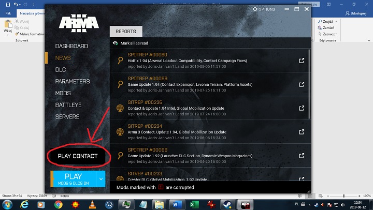
Task: Collapse the Word ribbon with chevron
Action: point(369,41)
